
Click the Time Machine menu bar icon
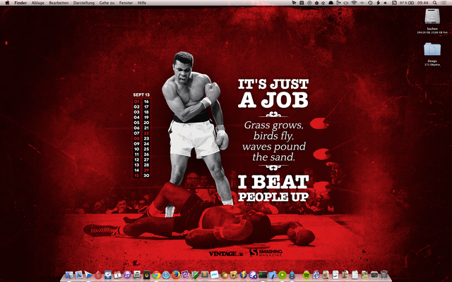coord(370,3)
